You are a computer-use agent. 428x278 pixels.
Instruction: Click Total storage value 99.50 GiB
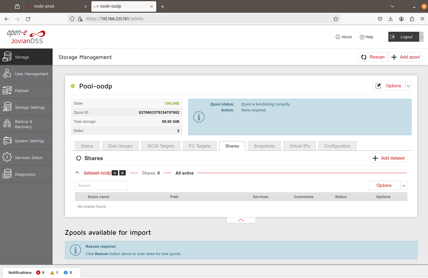(170, 121)
